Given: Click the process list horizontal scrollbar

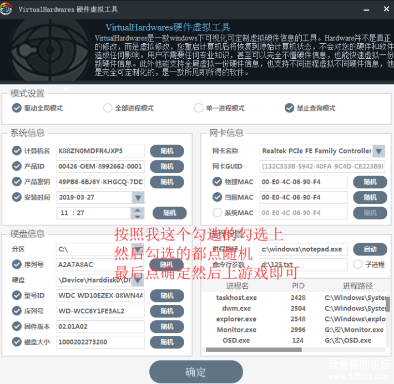Looking at the screenshot, I should [254, 350].
